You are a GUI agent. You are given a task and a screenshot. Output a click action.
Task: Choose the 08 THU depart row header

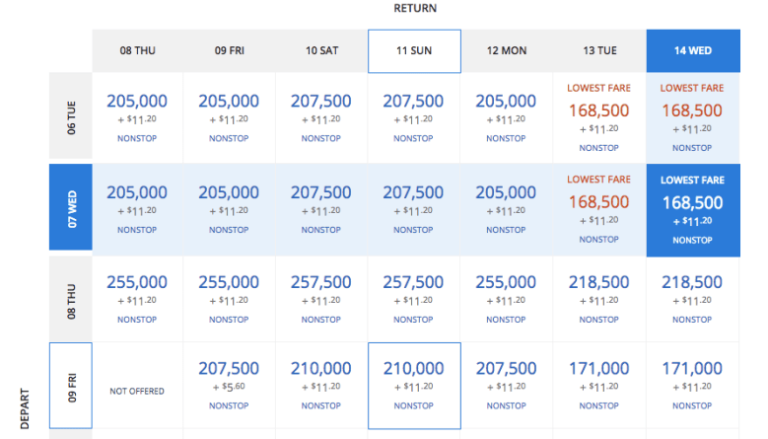tap(71, 299)
